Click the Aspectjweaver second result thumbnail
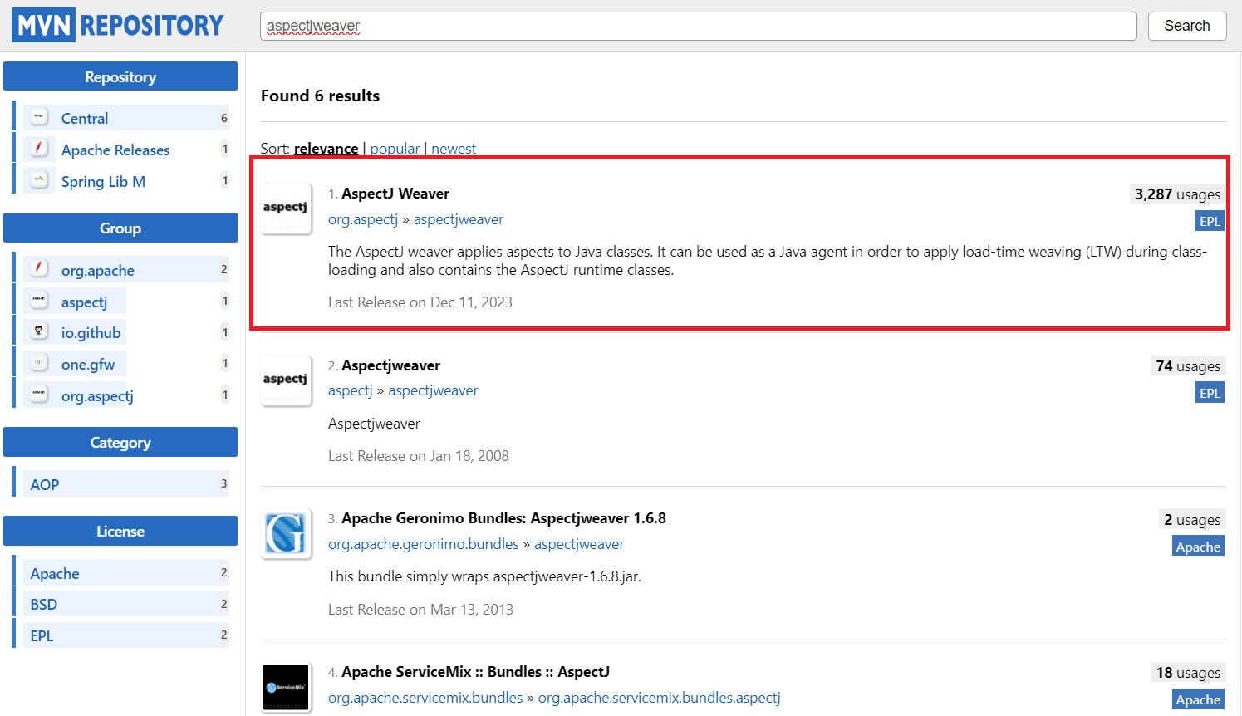Image resolution: width=1242 pixels, height=716 pixels. point(286,380)
